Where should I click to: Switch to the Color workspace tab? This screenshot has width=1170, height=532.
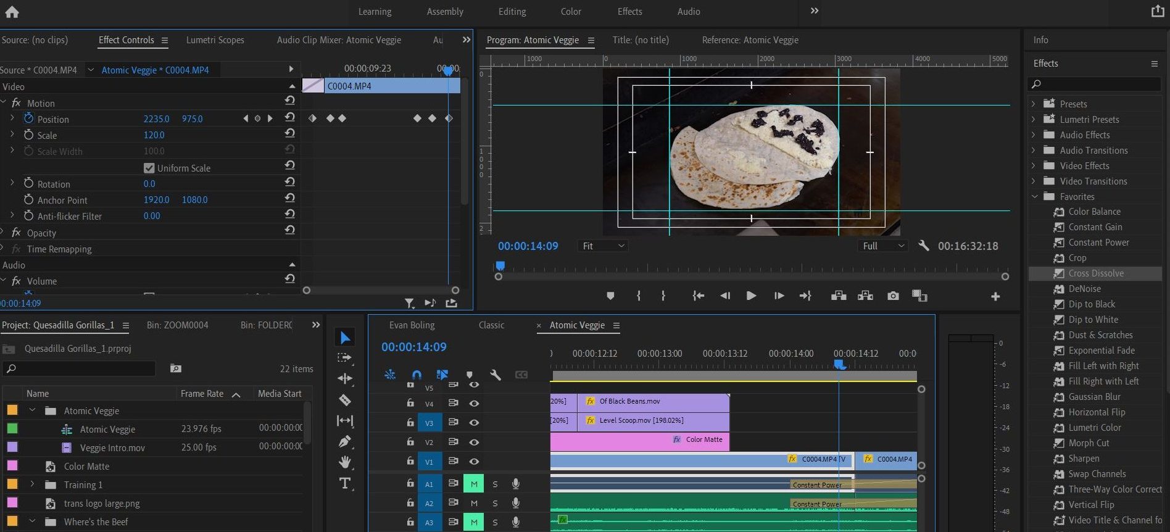pos(571,11)
